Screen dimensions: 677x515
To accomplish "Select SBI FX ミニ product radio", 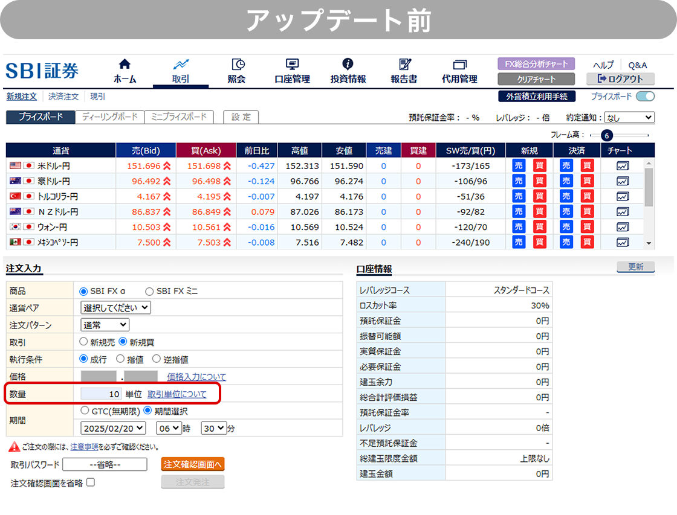I will [x=149, y=292].
